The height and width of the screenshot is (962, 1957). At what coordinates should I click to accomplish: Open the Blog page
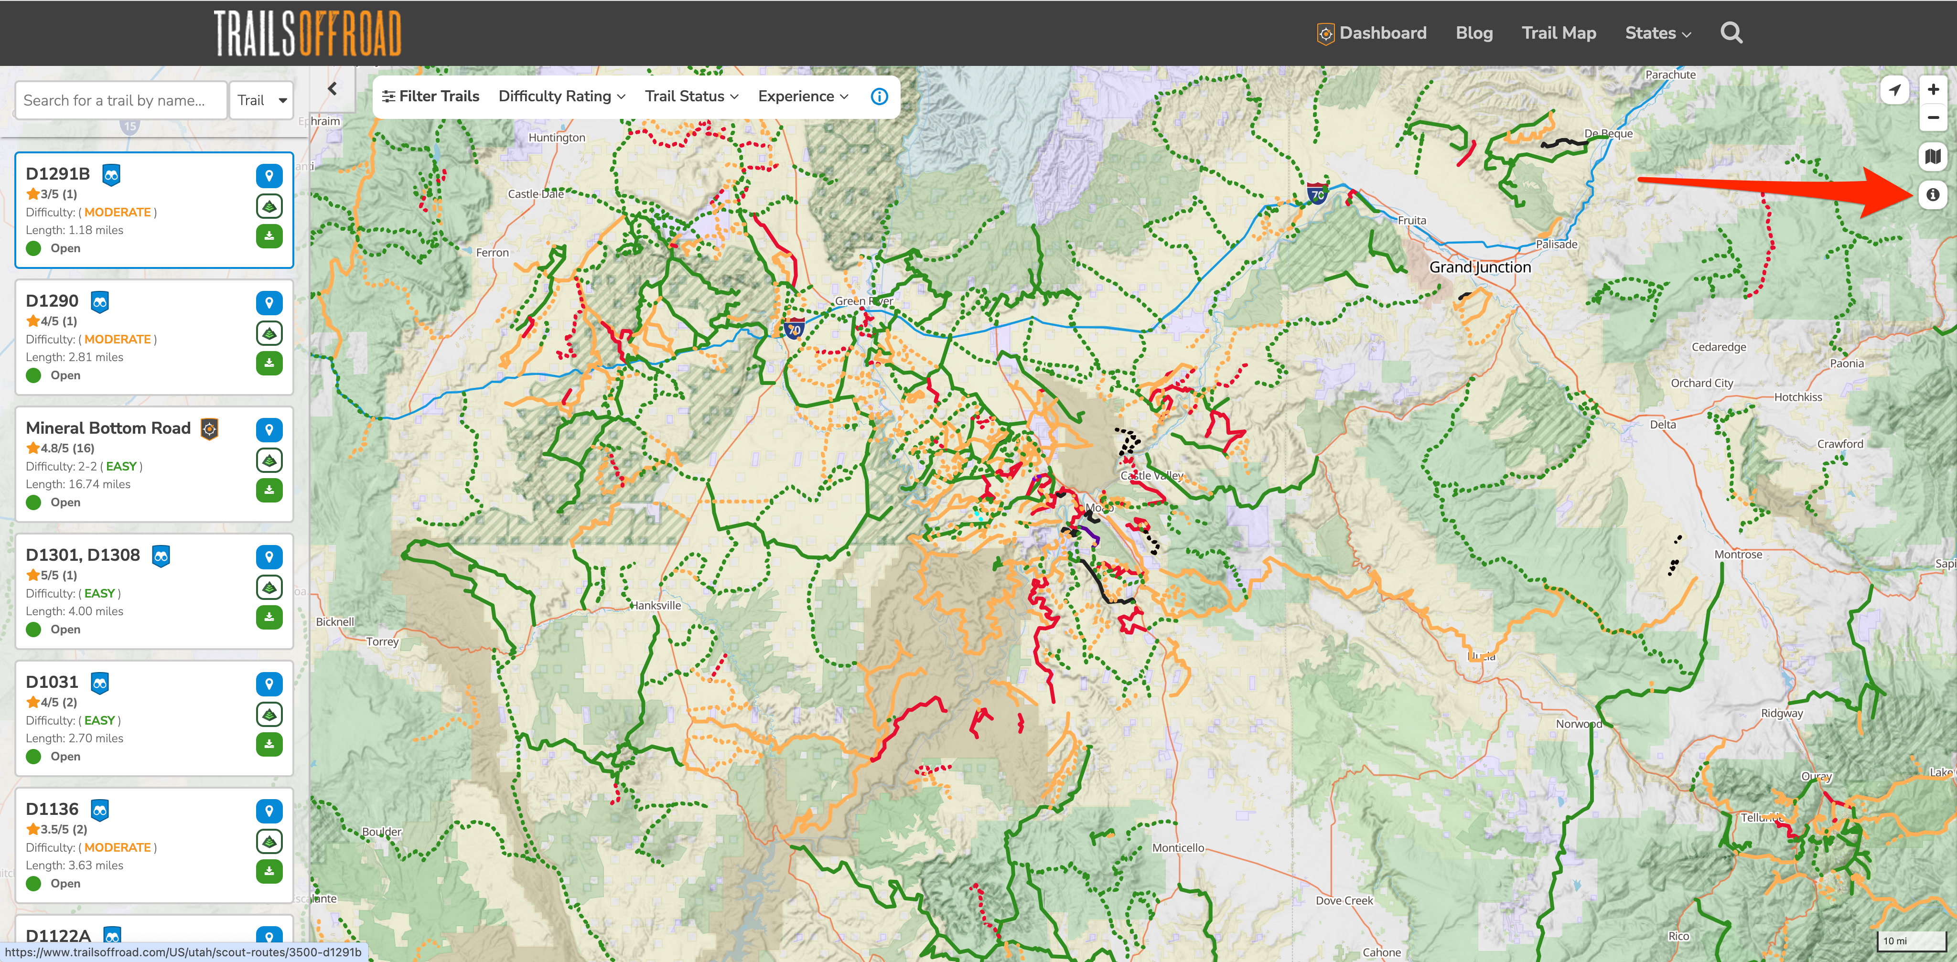point(1474,33)
